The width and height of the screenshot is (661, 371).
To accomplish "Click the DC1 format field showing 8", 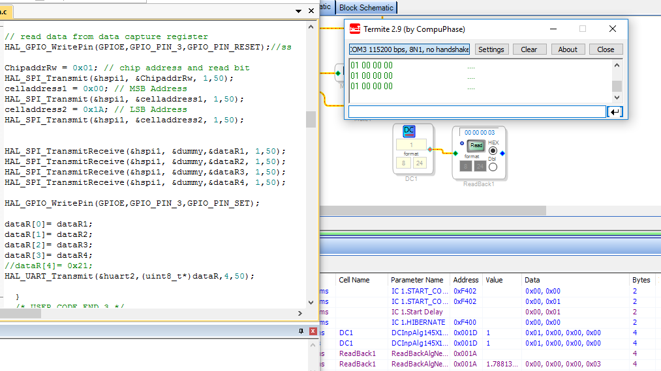I will tap(403, 163).
